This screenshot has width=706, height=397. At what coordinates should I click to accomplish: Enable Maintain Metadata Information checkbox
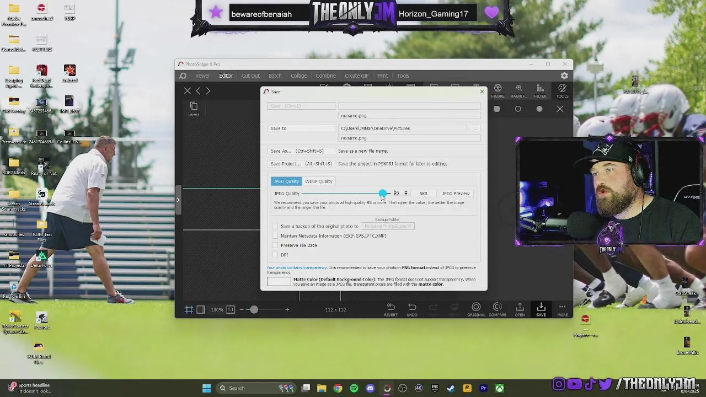[x=275, y=236]
